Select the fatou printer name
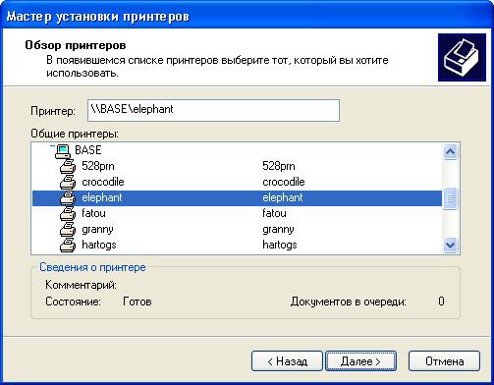 pyautogui.click(x=93, y=213)
